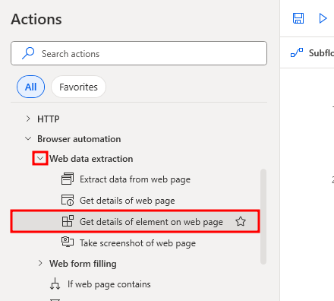Viewport: 334px width, 301px height.
Task: Click the Save flow icon
Action: (298, 18)
